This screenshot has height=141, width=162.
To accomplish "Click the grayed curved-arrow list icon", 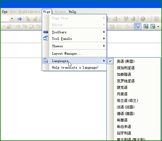I will 25,26.
